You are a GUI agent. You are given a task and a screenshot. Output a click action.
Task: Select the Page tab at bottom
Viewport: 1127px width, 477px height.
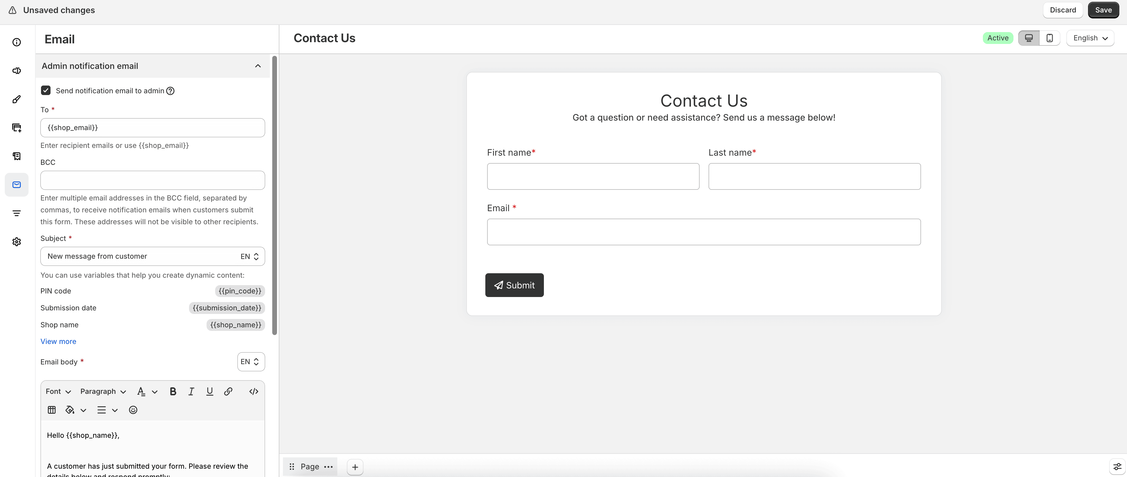[310, 467]
